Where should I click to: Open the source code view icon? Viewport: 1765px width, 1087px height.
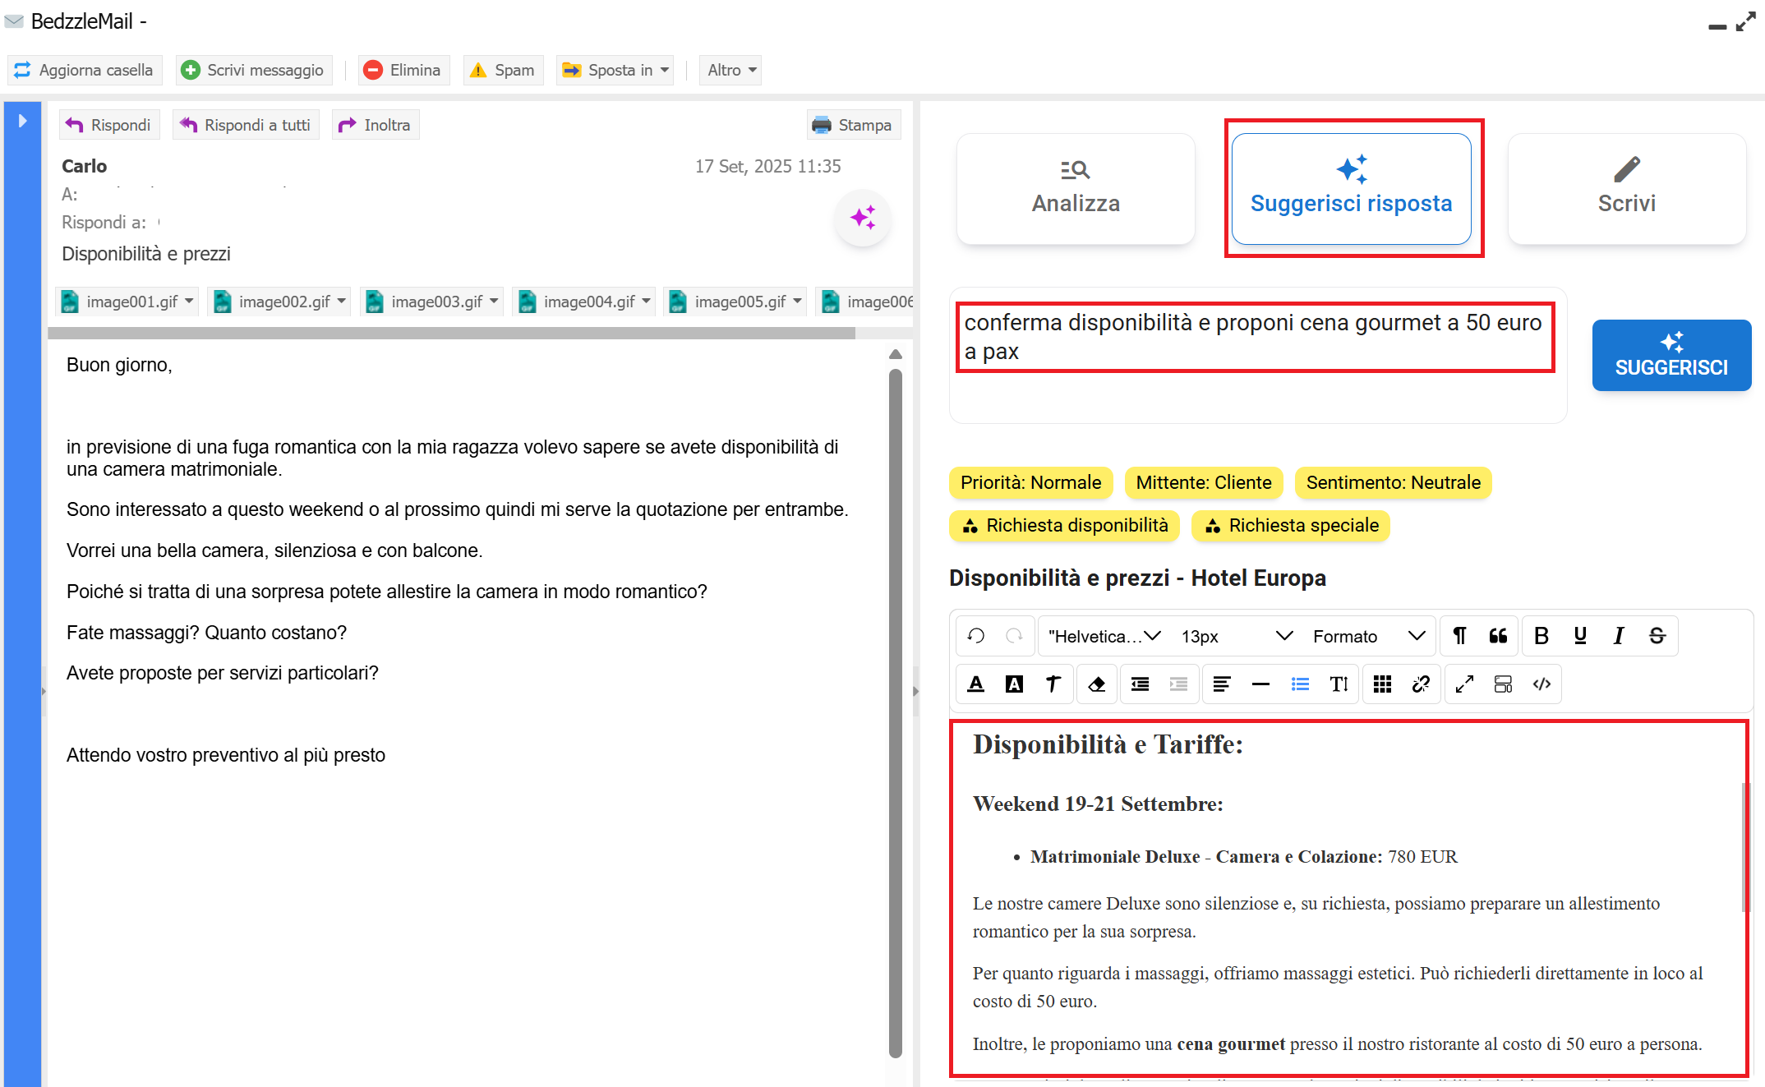[1541, 684]
